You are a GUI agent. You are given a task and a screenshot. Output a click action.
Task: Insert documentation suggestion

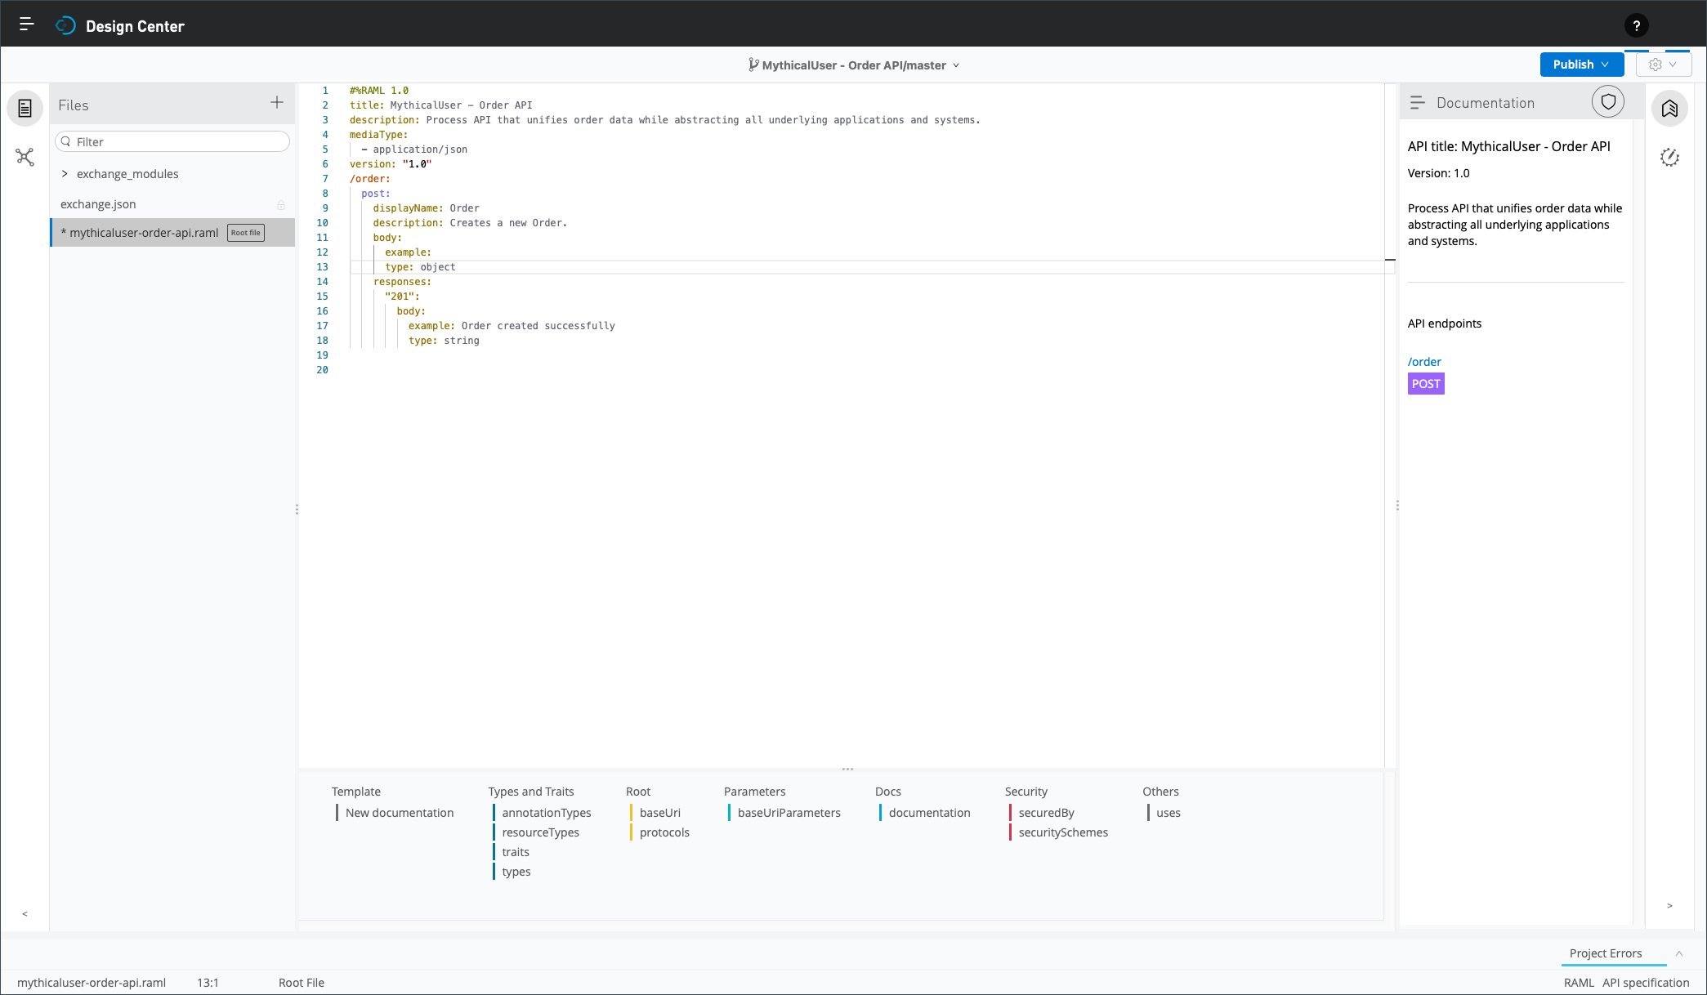(x=930, y=813)
